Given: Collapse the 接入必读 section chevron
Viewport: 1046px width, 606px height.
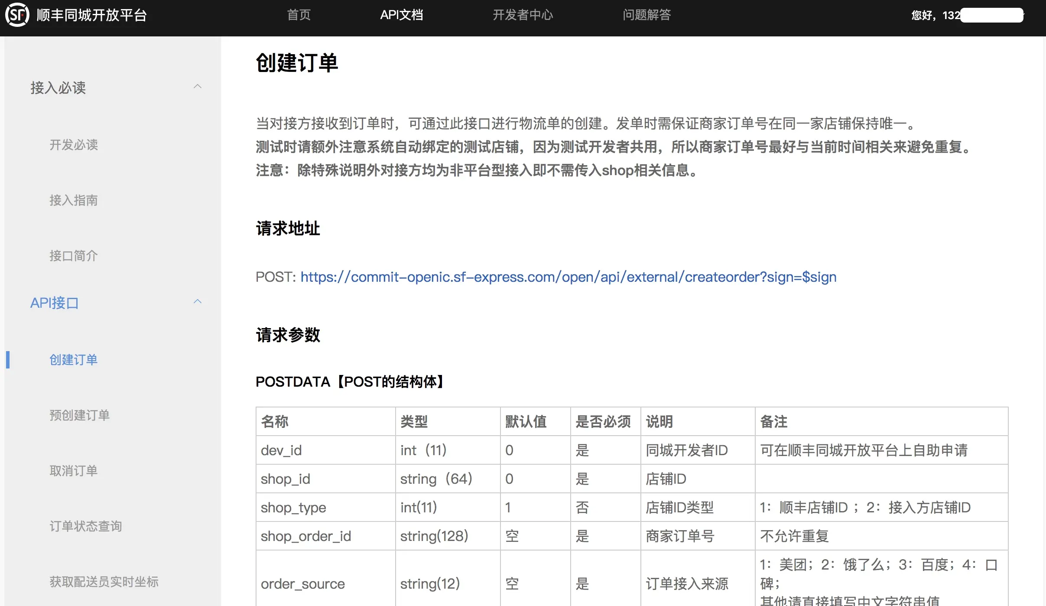Looking at the screenshot, I should pos(198,87).
